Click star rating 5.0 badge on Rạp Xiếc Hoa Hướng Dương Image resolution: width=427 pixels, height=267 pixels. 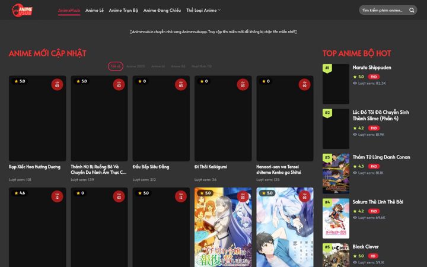(20, 81)
